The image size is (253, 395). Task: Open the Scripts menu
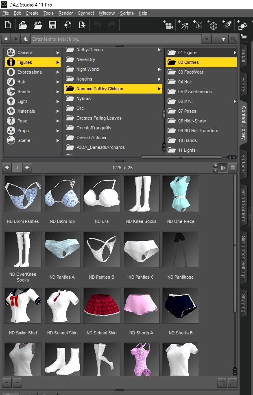click(x=127, y=13)
